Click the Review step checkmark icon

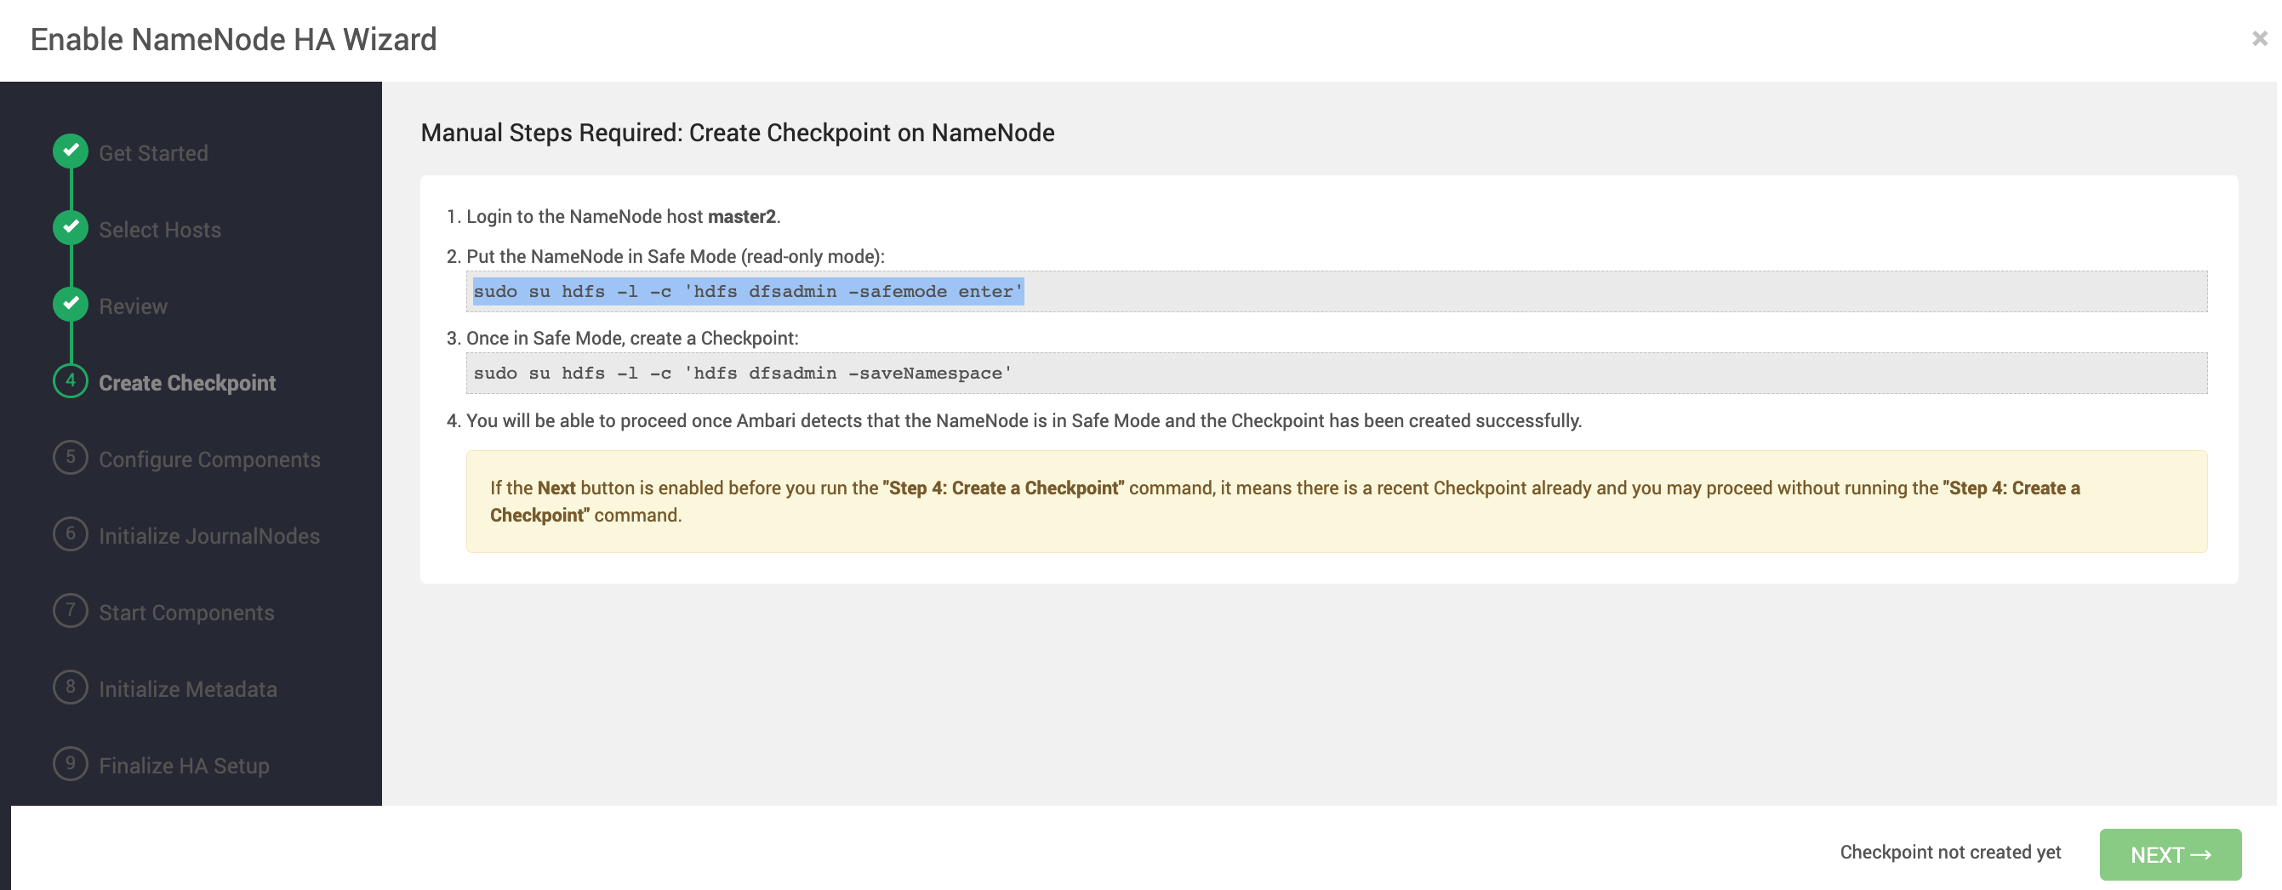coord(71,305)
